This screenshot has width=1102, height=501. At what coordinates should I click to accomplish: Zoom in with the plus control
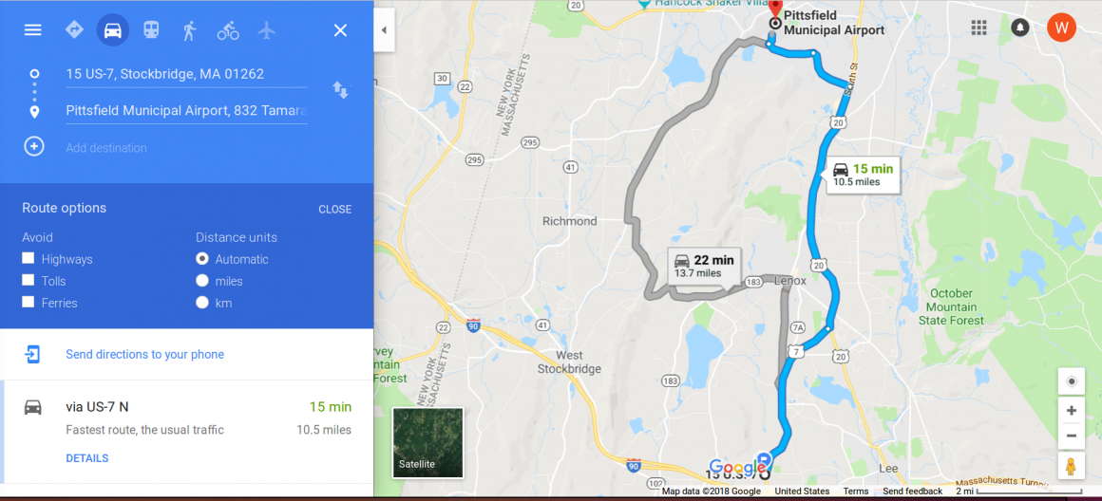(x=1071, y=411)
